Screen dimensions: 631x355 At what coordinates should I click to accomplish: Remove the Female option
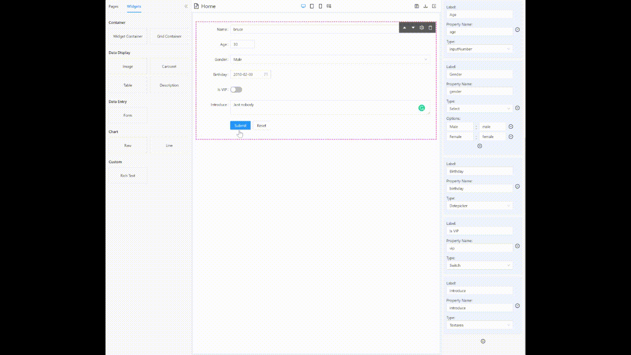[511, 137]
